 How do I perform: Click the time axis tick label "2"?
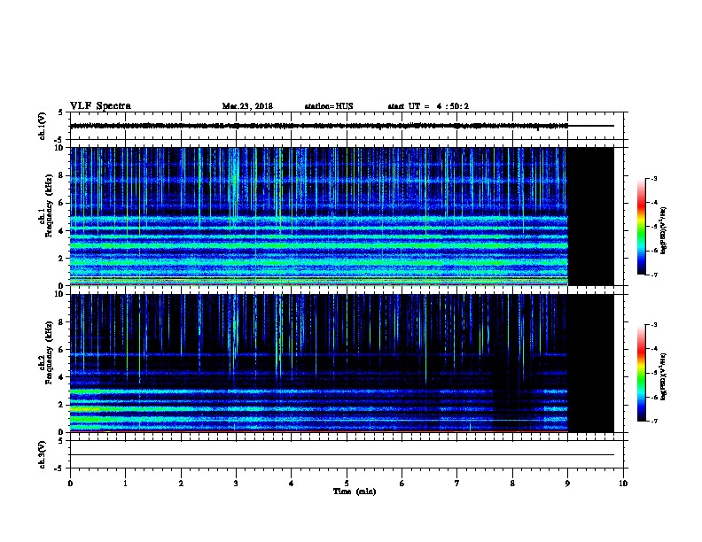pos(181,484)
